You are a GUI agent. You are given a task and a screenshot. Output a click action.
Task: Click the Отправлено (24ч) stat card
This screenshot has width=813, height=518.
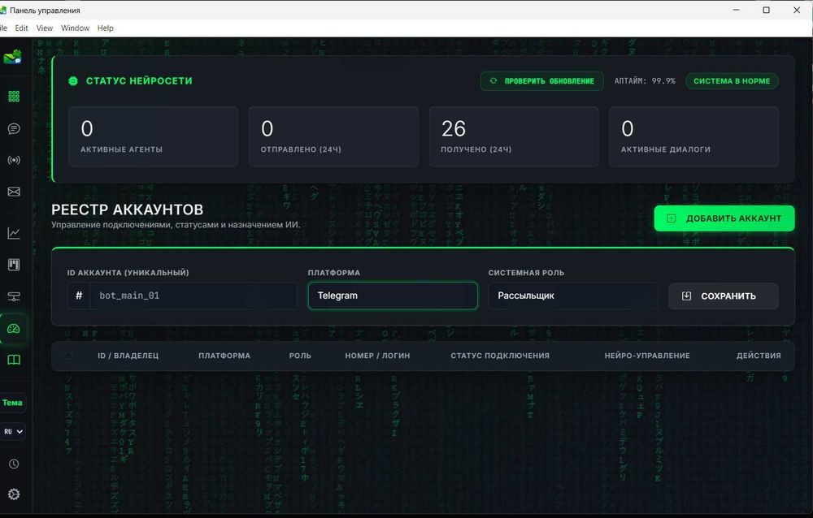(x=333, y=136)
